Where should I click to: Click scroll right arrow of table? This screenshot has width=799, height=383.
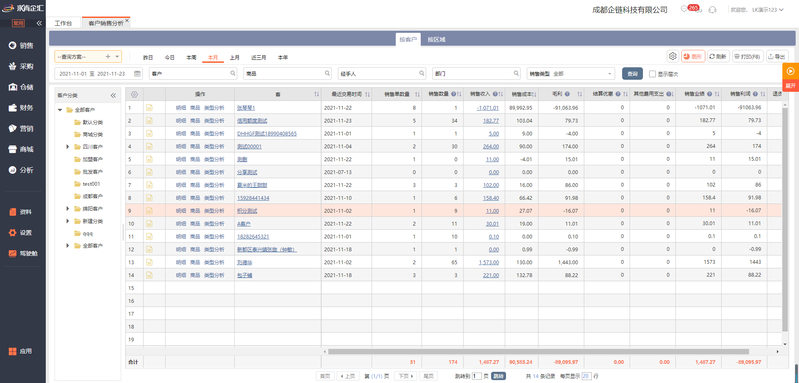pyautogui.click(x=777, y=351)
